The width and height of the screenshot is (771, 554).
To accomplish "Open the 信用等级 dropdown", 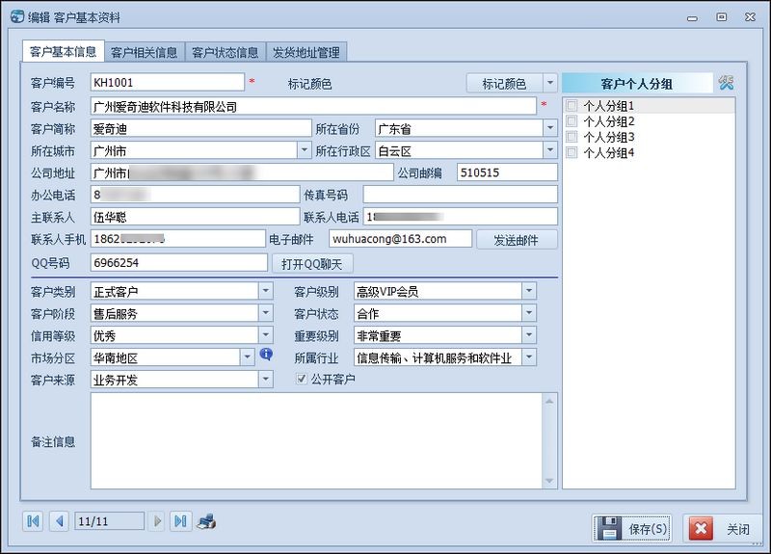I will (x=266, y=335).
